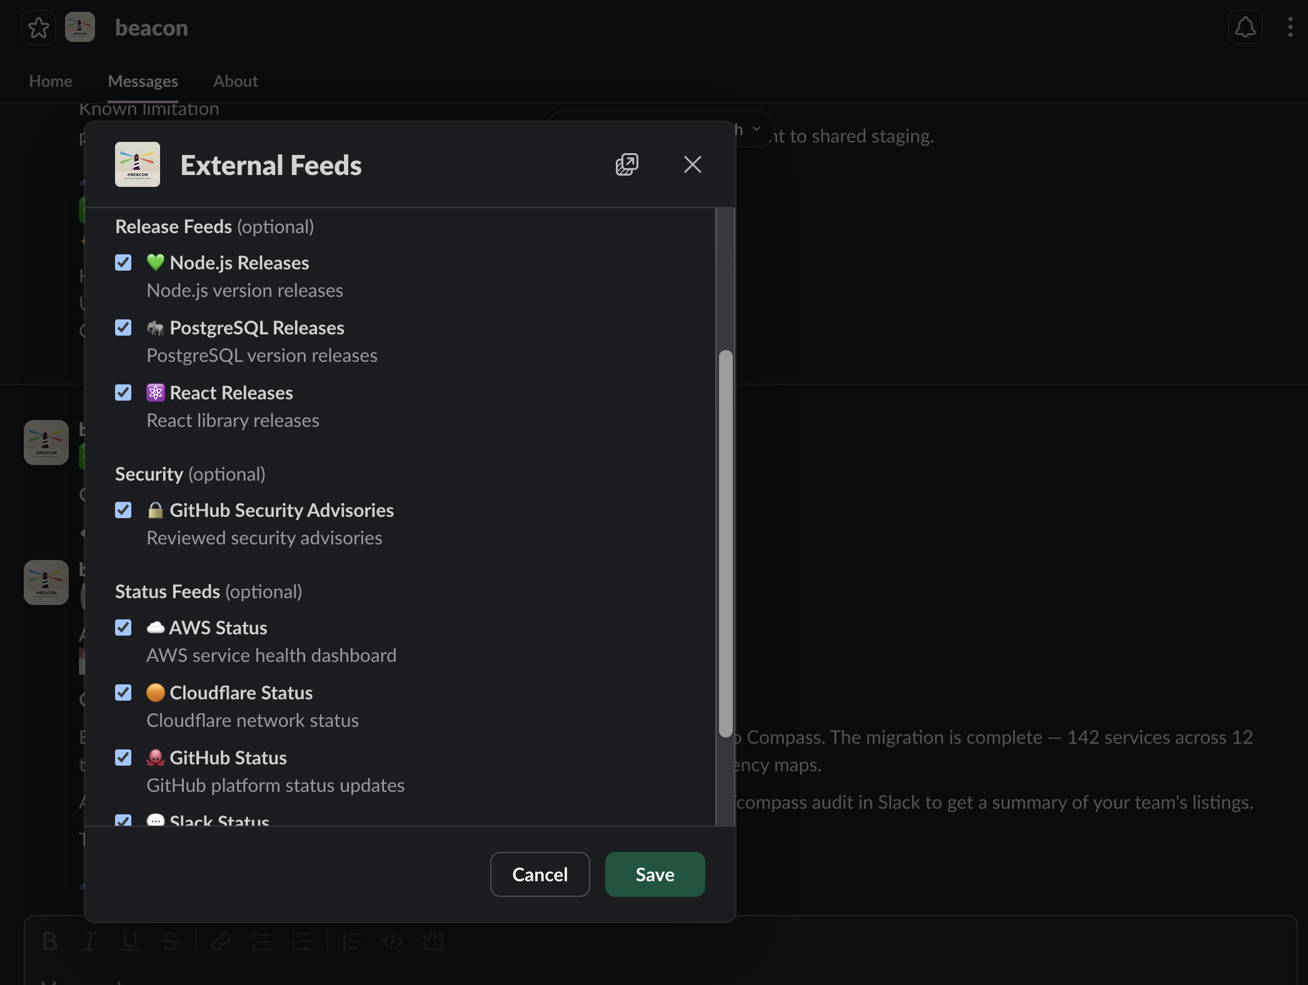The width and height of the screenshot is (1308, 985).
Task: Open the About tab
Action: 235,81
